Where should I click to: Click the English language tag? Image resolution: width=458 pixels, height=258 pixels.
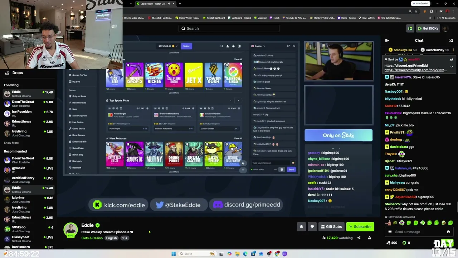(x=111, y=238)
